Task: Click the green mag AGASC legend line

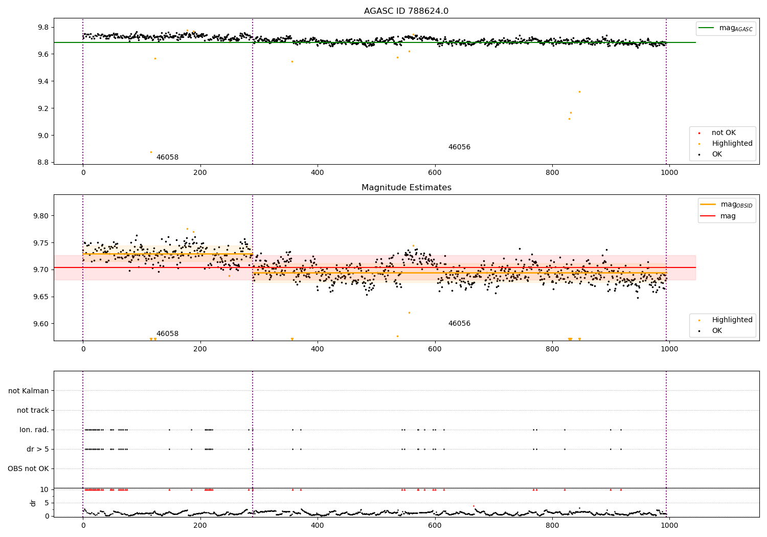Action: (707, 28)
